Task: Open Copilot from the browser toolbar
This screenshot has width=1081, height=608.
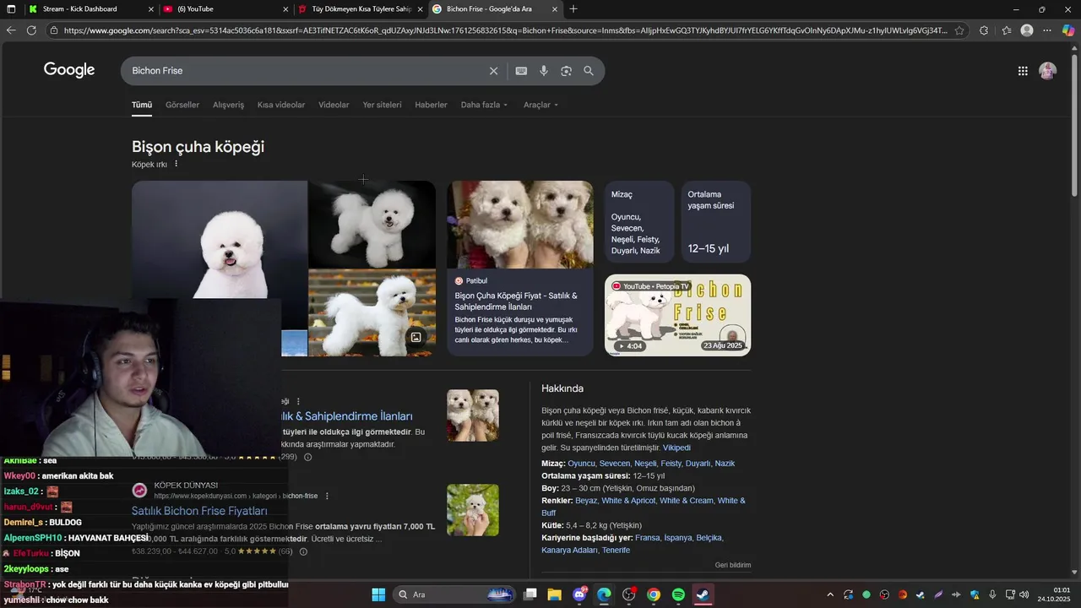Action: point(1068,30)
